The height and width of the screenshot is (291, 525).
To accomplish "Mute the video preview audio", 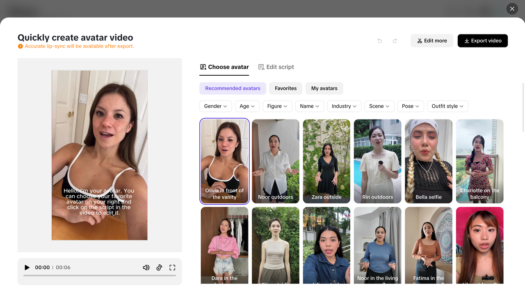I will [x=146, y=267].
